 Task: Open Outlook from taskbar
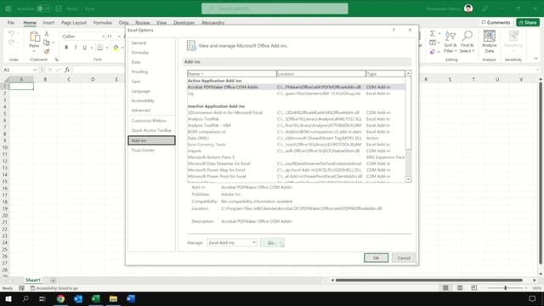78,298
